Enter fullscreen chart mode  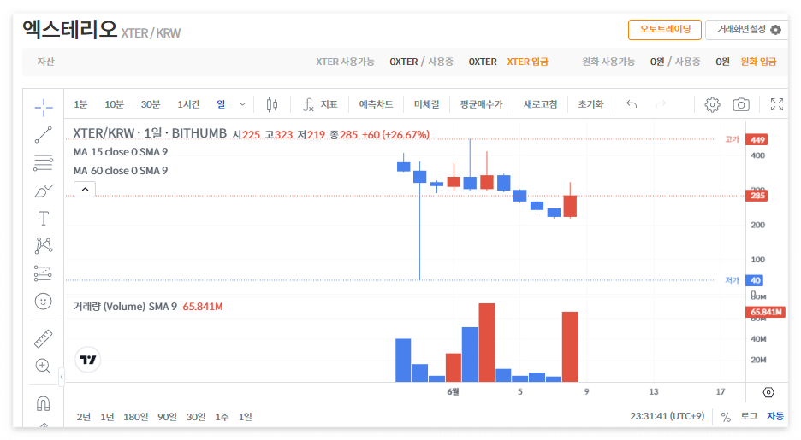(x=777, y=104)
